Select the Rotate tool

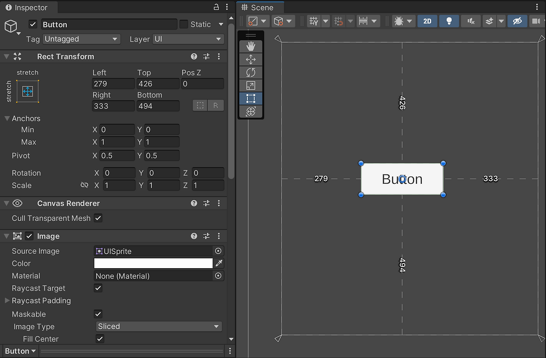point(251,72)
